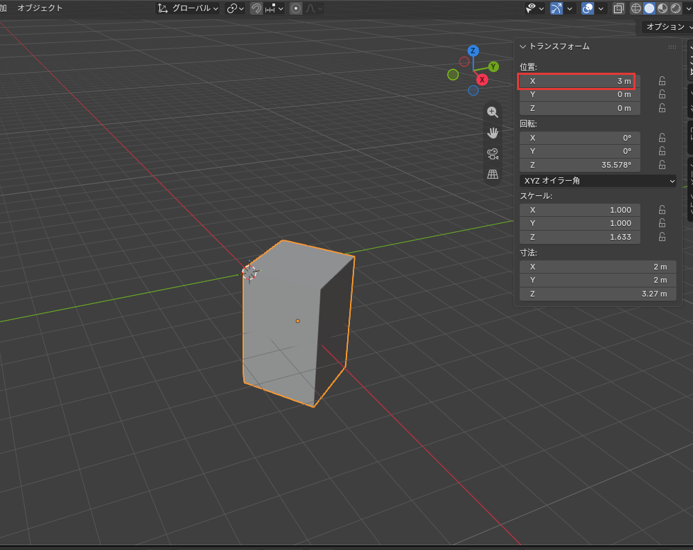
Task: Click the scale X field showing 1.000
Action: pyautogui.click(x=580, y=210)
